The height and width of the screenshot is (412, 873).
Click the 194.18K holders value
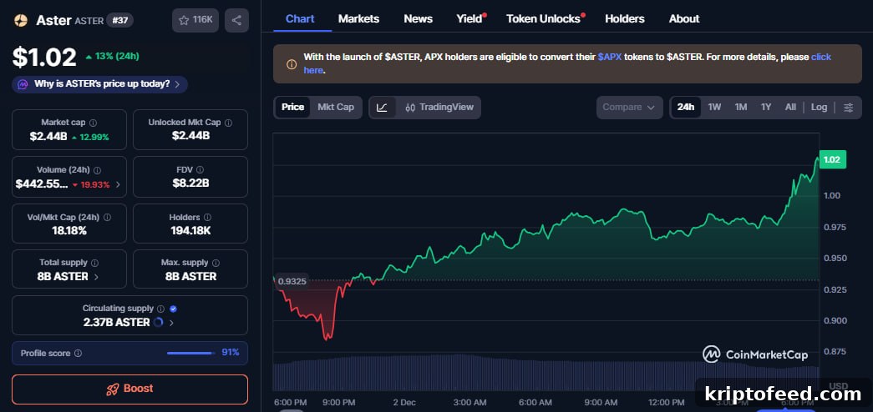click(190, 230)
